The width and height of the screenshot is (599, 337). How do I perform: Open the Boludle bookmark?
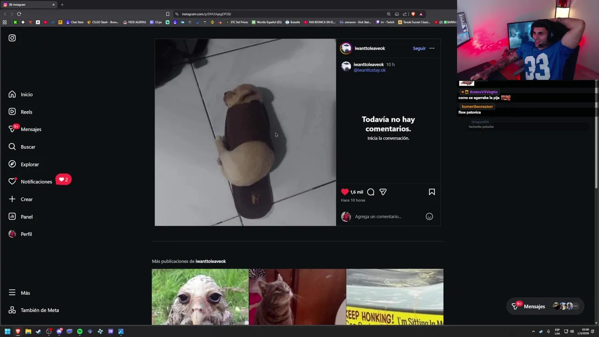pos(292,22)
